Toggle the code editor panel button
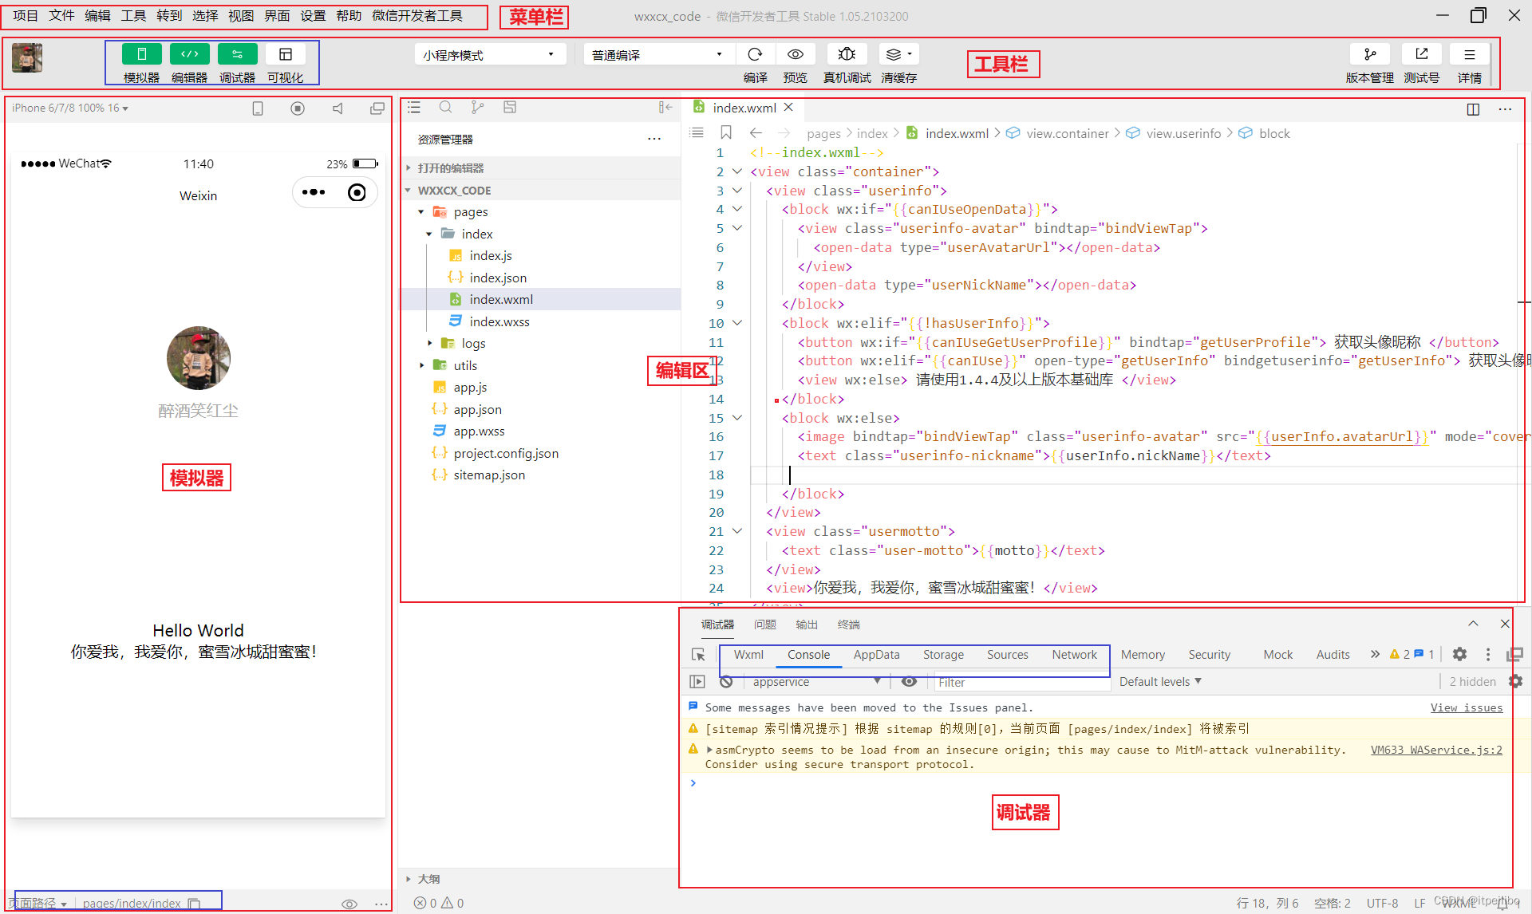 190,54
